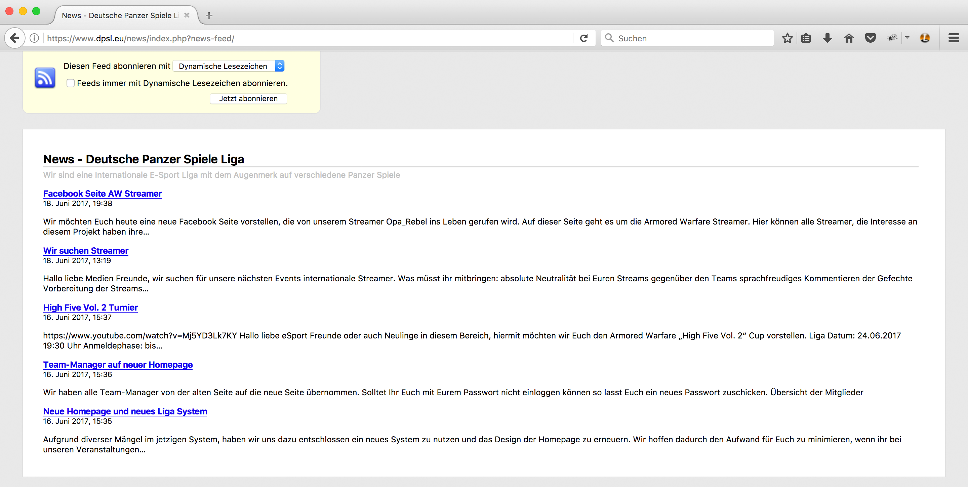Click the Suchen search field
The width and height of the screenshot is (968, 487).
coord(691,38)
